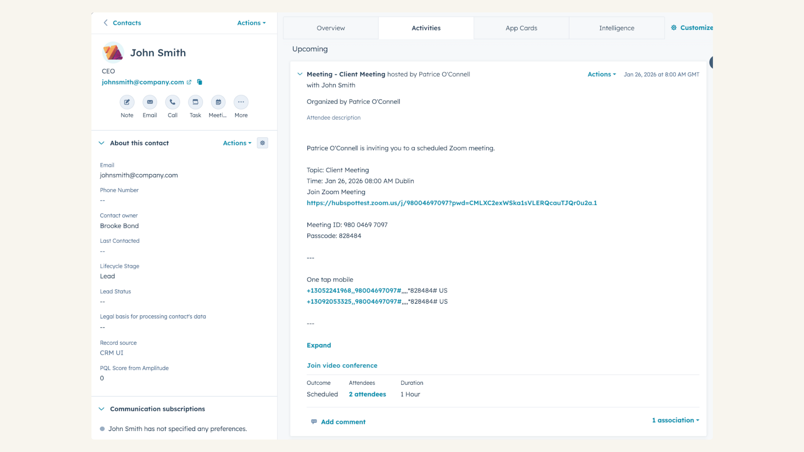Click the Expand link in meeting details
The width and height of the screenshot is (804, 452).
point(319,345)
